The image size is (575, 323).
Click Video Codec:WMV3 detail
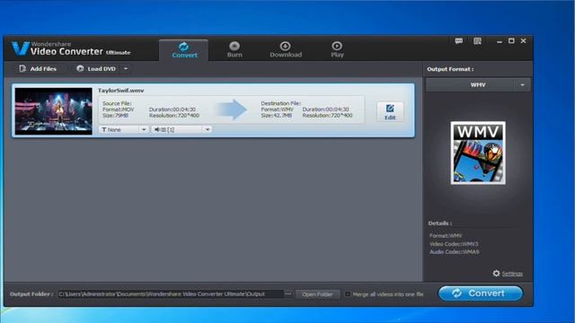tap(454, 244)
